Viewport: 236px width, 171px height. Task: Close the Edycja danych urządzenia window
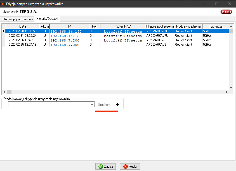(229, 4)
